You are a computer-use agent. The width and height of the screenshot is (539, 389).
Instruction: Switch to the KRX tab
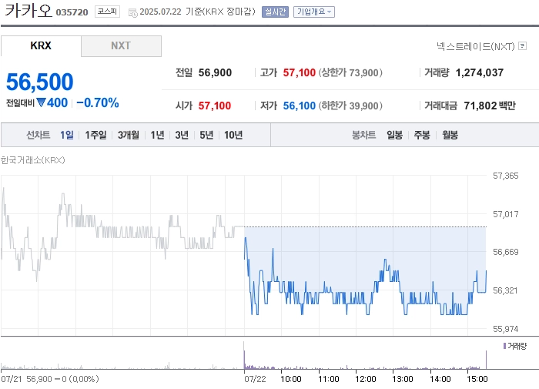tap(41, 45)
